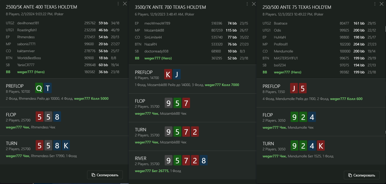Open the three-dot menu of the 250/500 hand
The height and width of the screenshot is (184, 386).
tap(375, 4)
